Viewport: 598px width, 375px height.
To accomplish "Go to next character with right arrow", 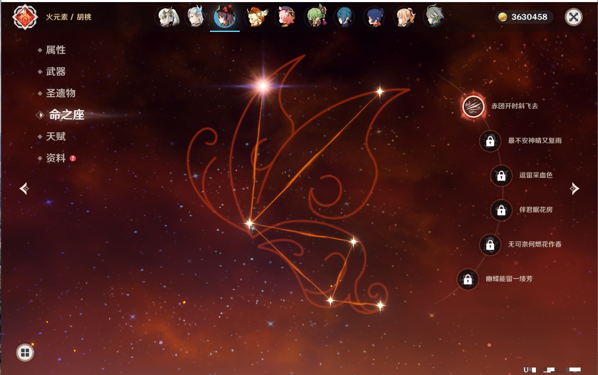I will point(574,189).
